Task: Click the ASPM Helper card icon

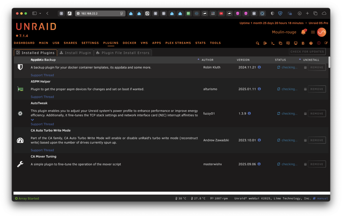Action: click(x=20, y=89)
